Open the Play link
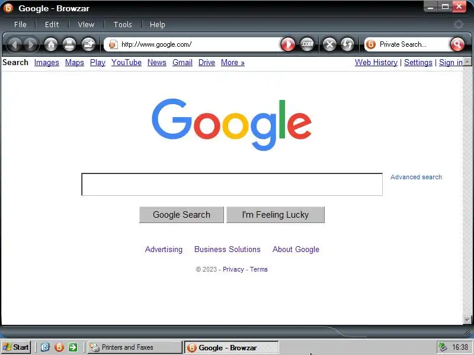This screenshot has height=355, width=474. pyautogui.click(x=98, y=63)
